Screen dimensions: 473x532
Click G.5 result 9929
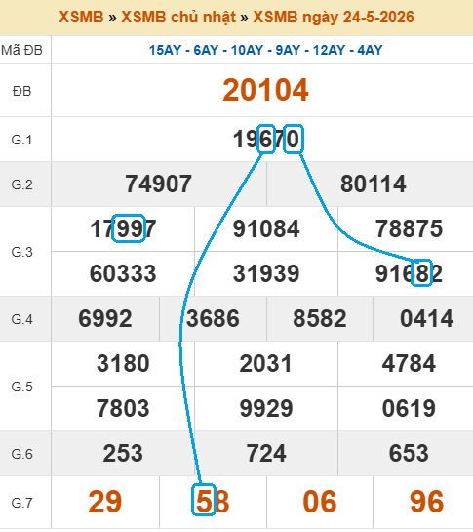point(266,408)
